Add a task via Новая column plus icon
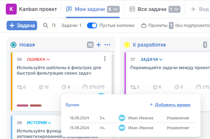 coord(99,45)
